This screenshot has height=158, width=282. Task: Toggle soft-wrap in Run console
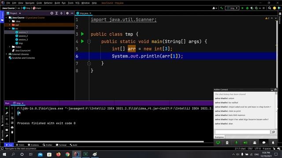12,118
